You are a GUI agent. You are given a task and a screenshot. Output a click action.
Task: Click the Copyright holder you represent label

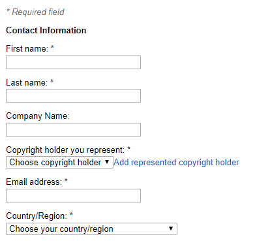pyautogui.click(x=65, y=150)
